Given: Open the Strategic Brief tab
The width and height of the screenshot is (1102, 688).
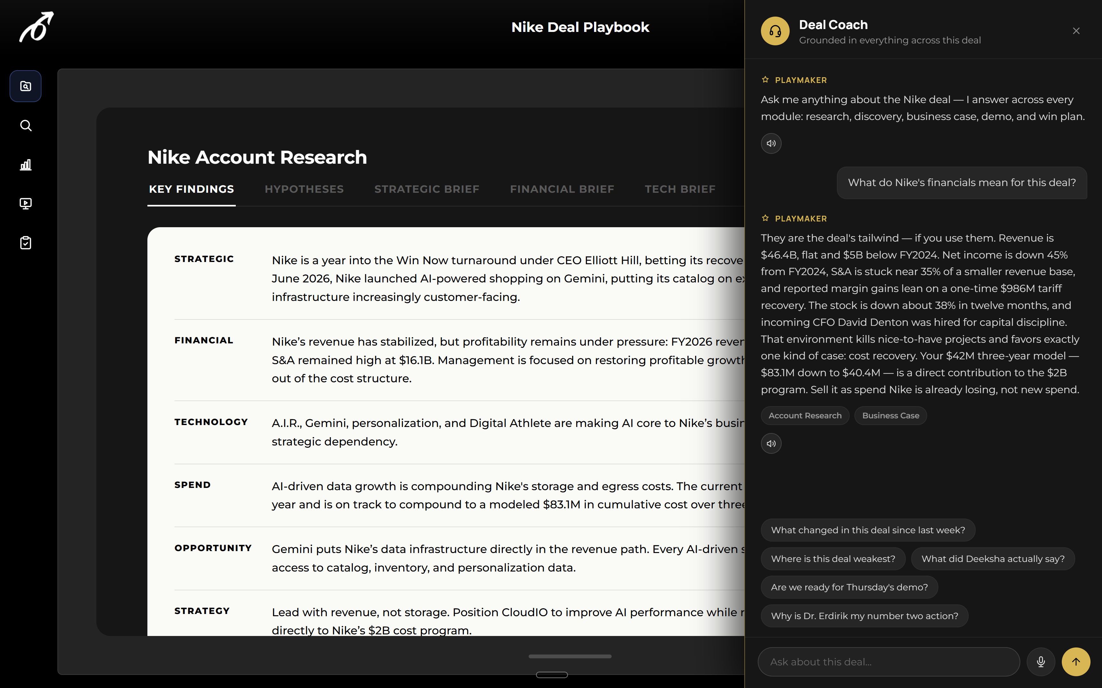Looking at the screenshot, I should [427, 189].
